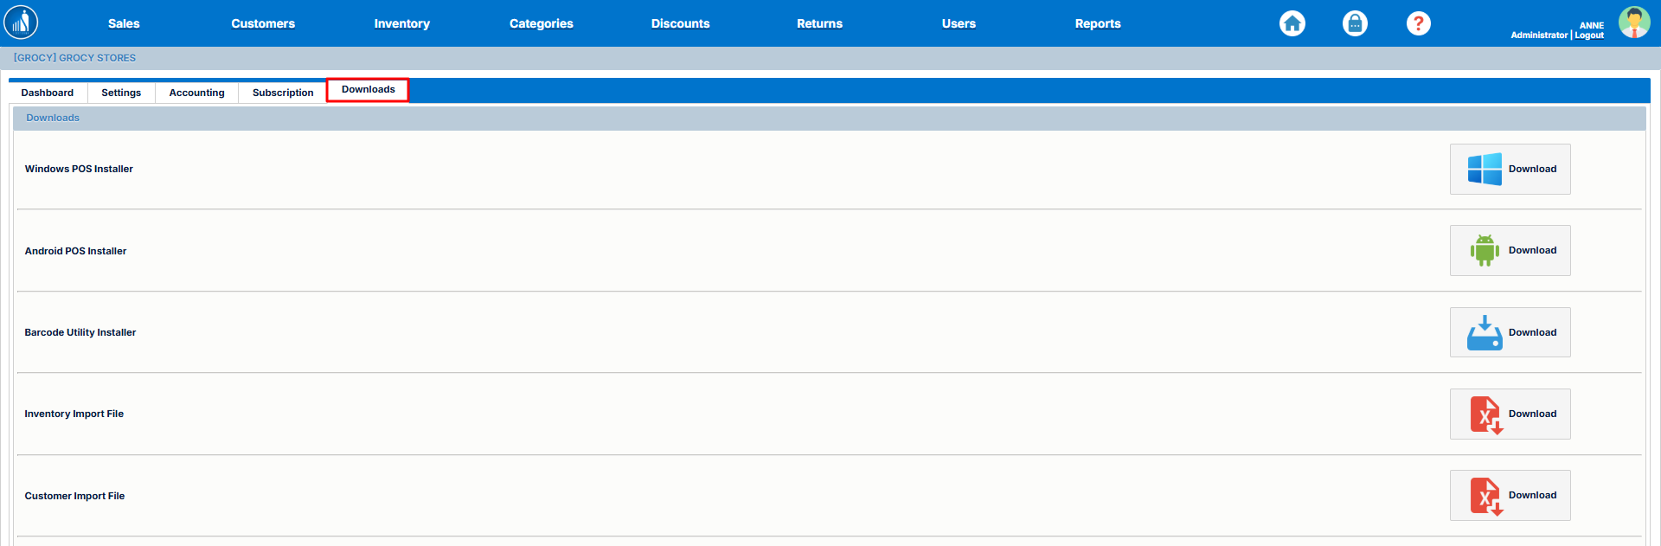This screenshot has height=546, width=1661.
Task: Open the Categories menu
Action: [541, 23]
